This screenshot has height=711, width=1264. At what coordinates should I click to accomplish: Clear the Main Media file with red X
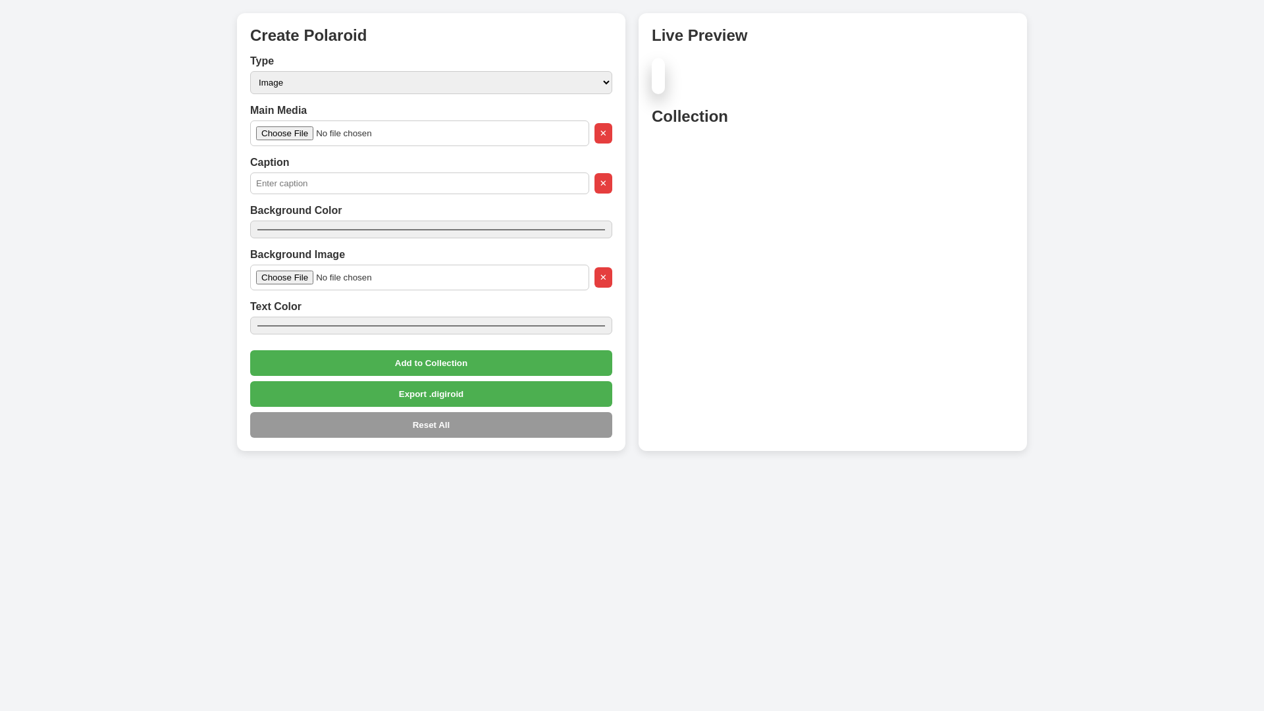pos(603,133)
